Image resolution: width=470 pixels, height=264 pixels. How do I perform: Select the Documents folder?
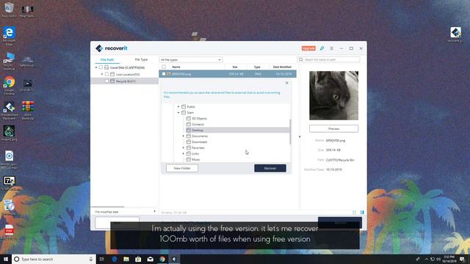(200, 136)
